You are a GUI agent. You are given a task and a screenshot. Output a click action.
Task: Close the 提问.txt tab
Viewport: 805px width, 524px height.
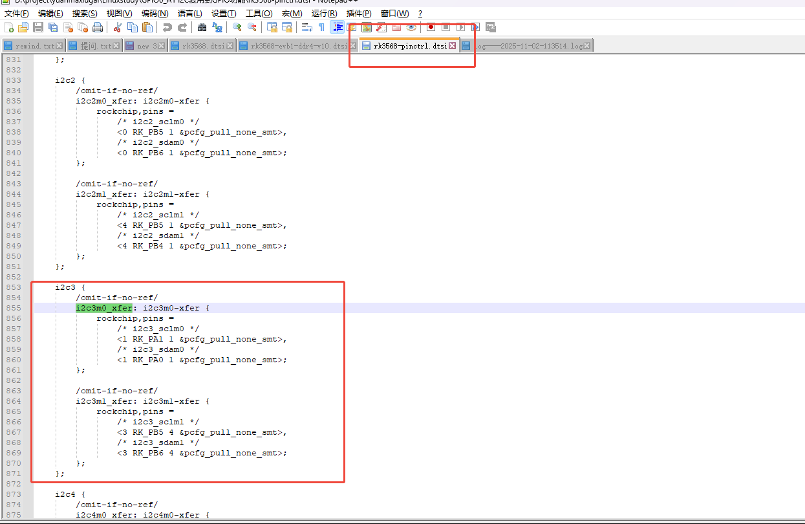point(116,46)
